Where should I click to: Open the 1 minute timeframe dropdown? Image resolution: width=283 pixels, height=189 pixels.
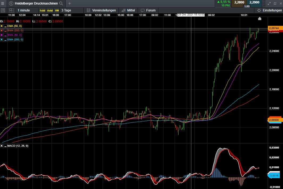(x=24, y=10)
